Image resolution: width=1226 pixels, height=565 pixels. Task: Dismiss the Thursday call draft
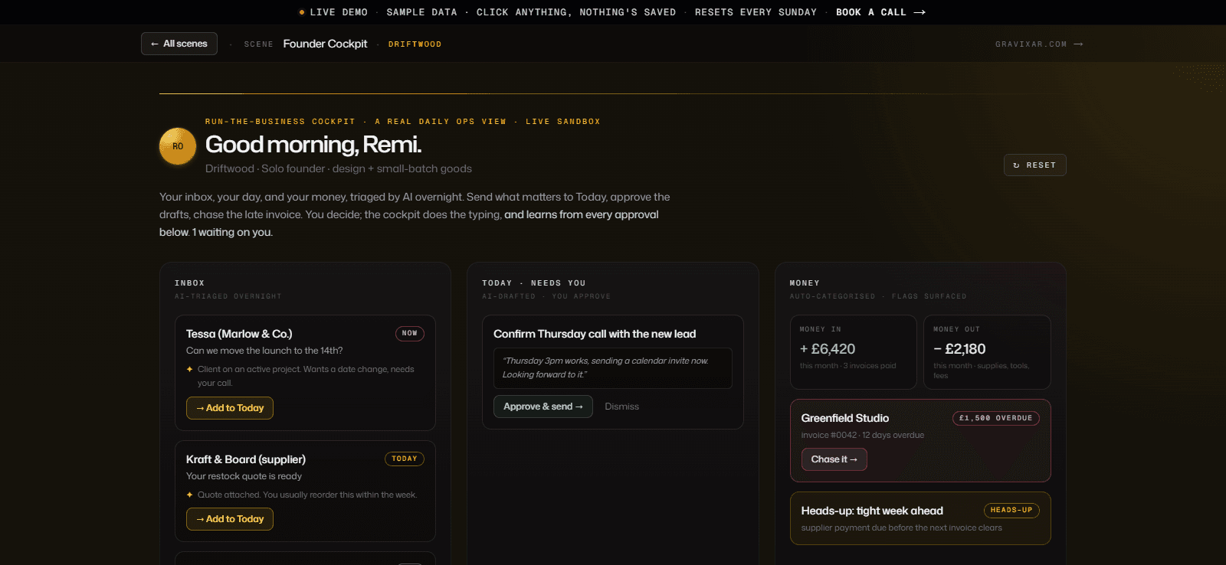click(x=621, y=407)
